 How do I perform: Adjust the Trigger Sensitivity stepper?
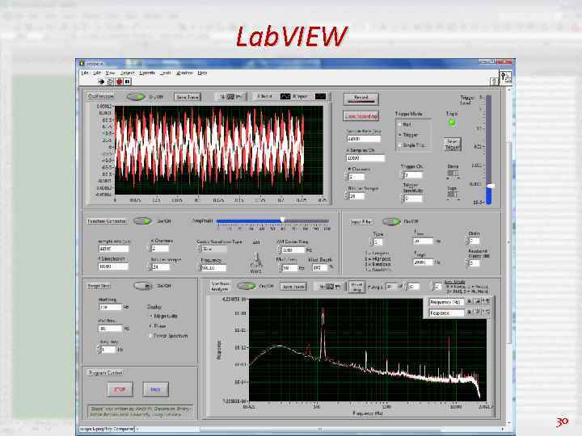[x=402, y=199]
